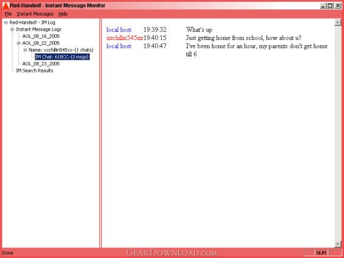Click the vertical splitter between panes
Screen dimensions: 344x258
[x=101, y=133]
